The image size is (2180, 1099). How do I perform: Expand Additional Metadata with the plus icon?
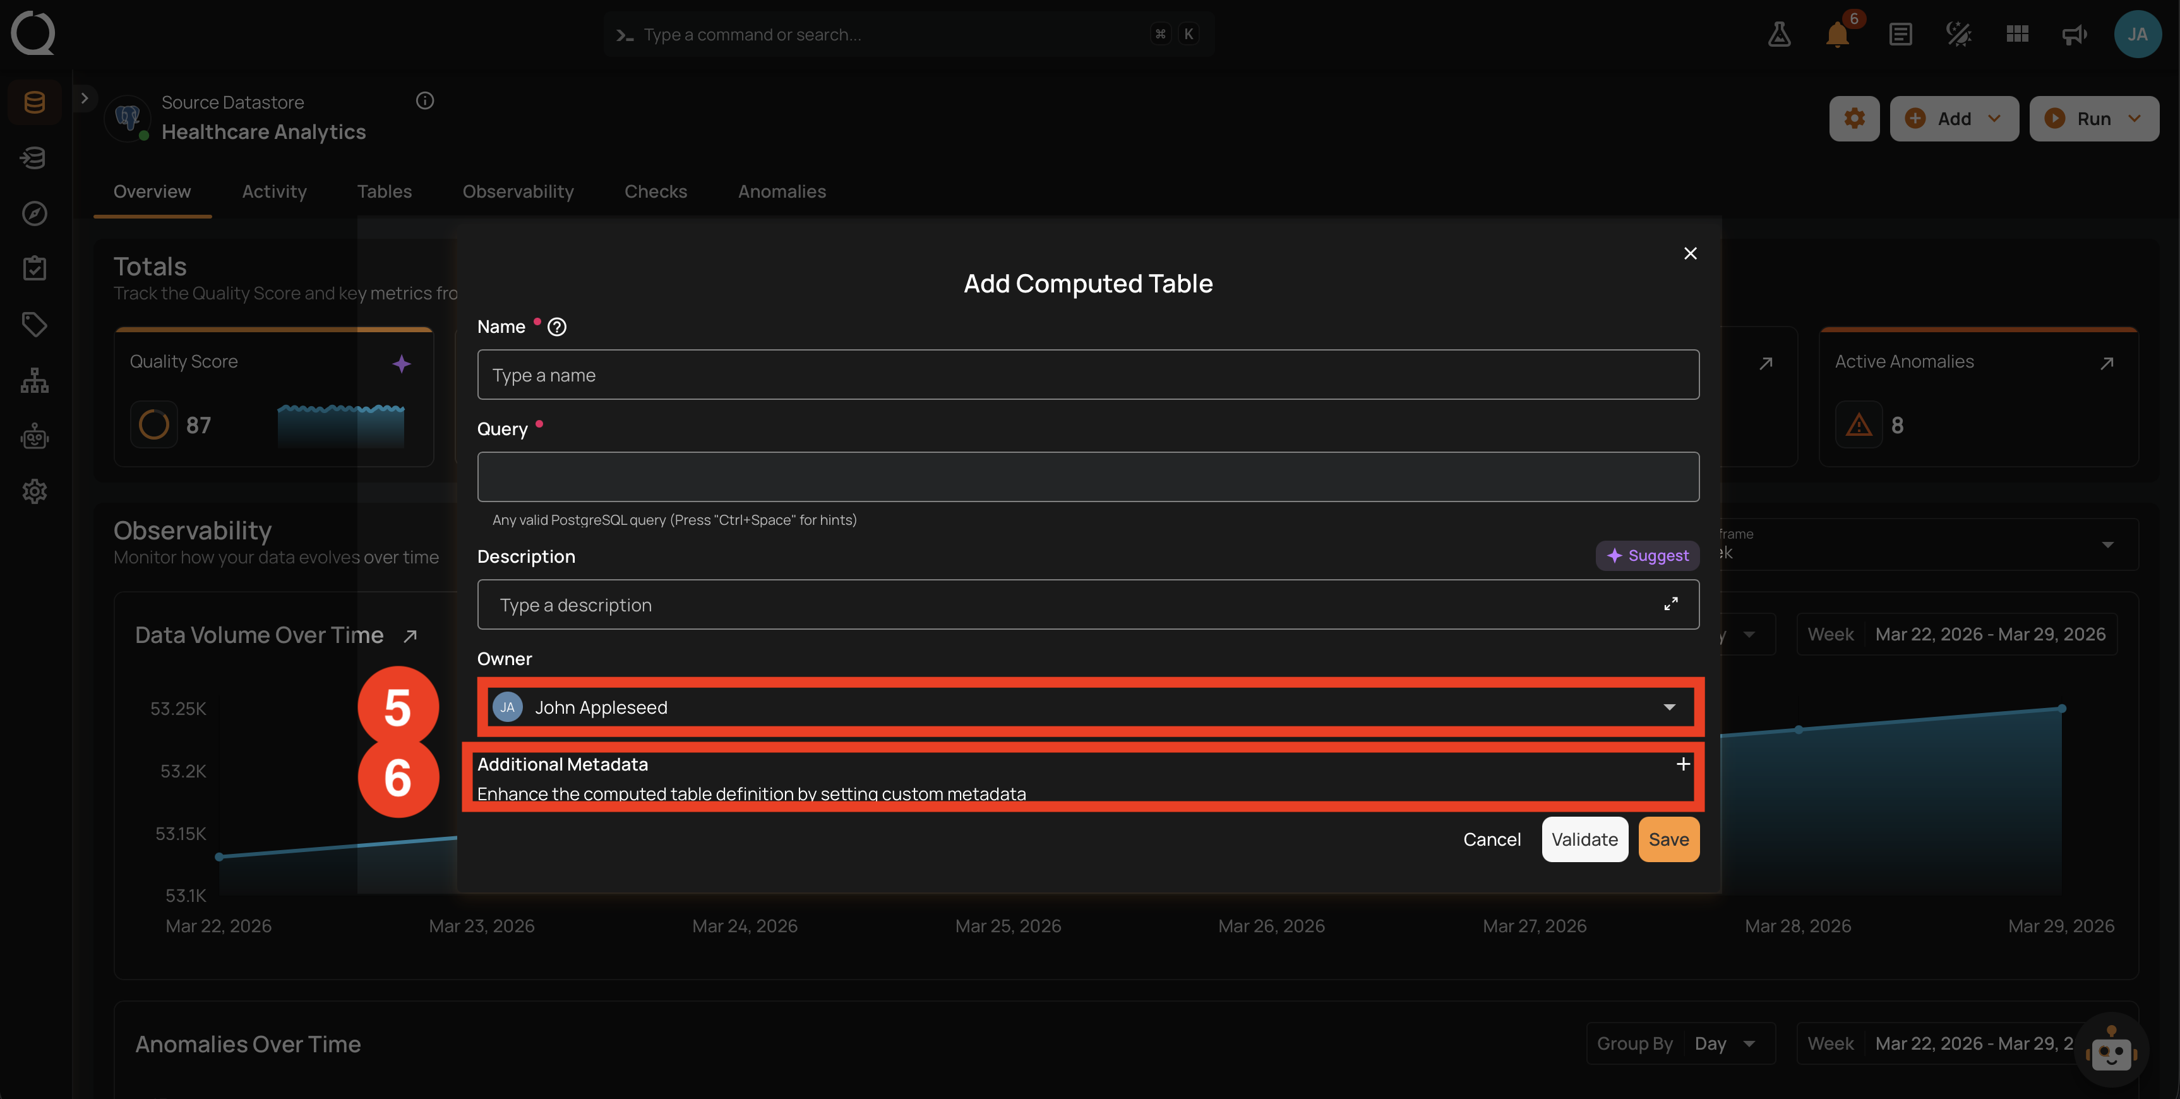coord(1682,764)
